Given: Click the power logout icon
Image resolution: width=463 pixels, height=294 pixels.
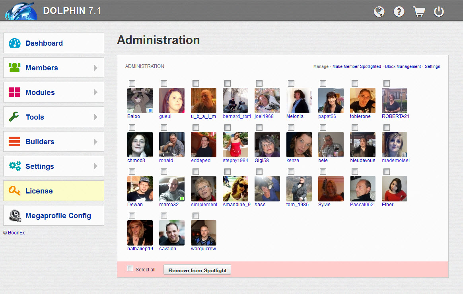Looking at the screenshot, I should (x=439, y=12).
